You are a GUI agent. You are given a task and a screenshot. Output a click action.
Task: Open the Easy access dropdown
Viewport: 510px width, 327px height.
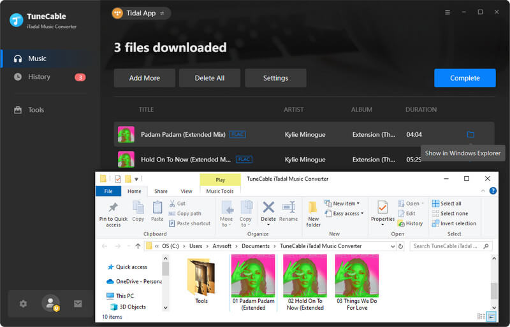tap(344, 214)
